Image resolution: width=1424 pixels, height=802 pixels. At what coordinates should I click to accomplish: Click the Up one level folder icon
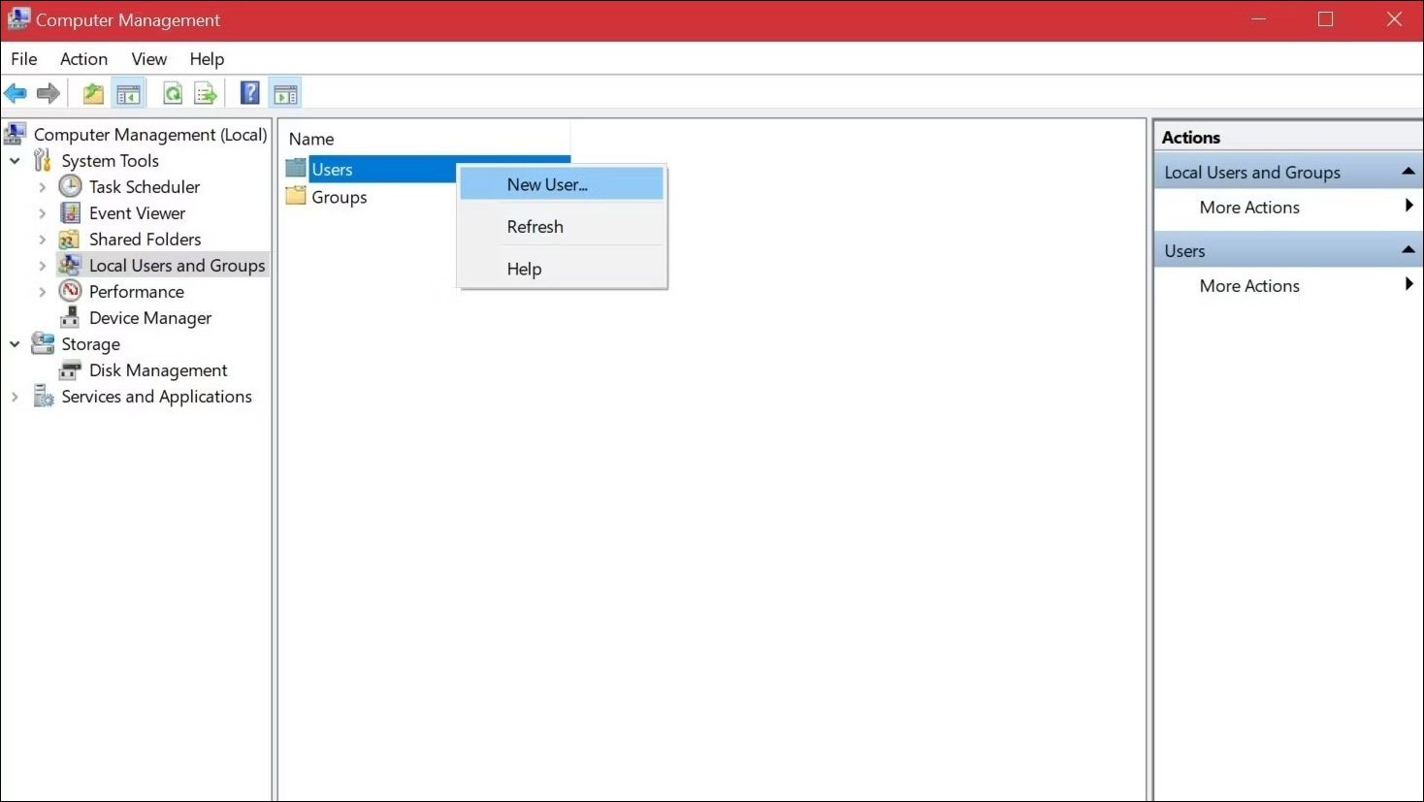tap(93, 93)
